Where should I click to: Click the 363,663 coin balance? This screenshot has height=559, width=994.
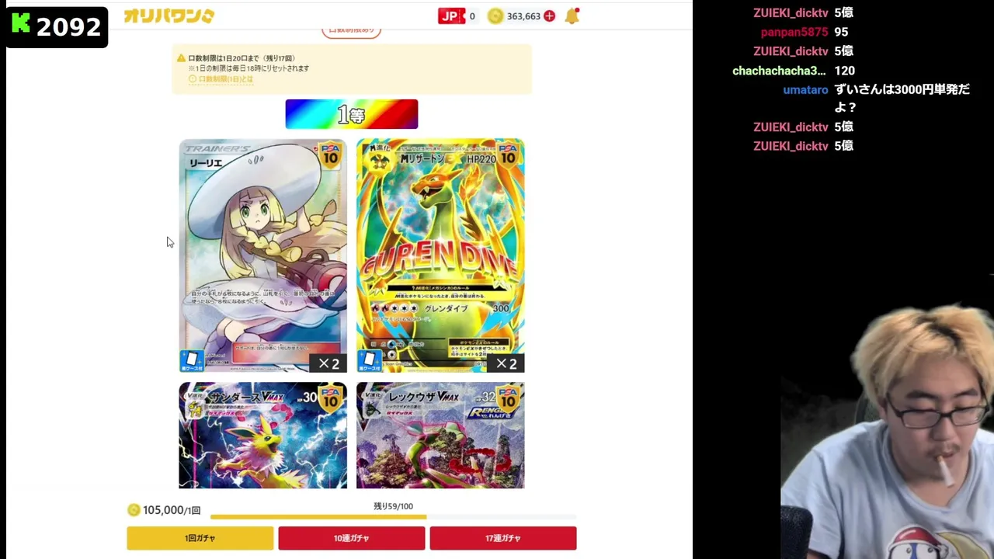(x=523, y=16)
